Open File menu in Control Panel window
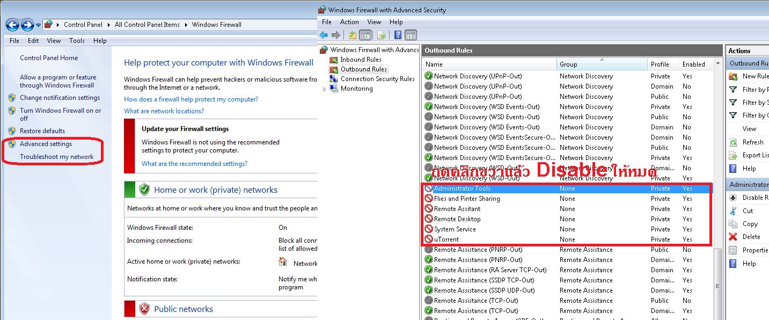769x320 pixels. tap(14, 41)
